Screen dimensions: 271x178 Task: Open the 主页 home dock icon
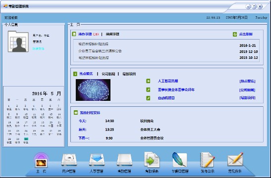pos(41,161)
